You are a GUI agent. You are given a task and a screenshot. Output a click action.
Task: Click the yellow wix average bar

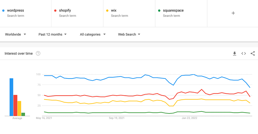pyautogui.click(x=19, y=108)
